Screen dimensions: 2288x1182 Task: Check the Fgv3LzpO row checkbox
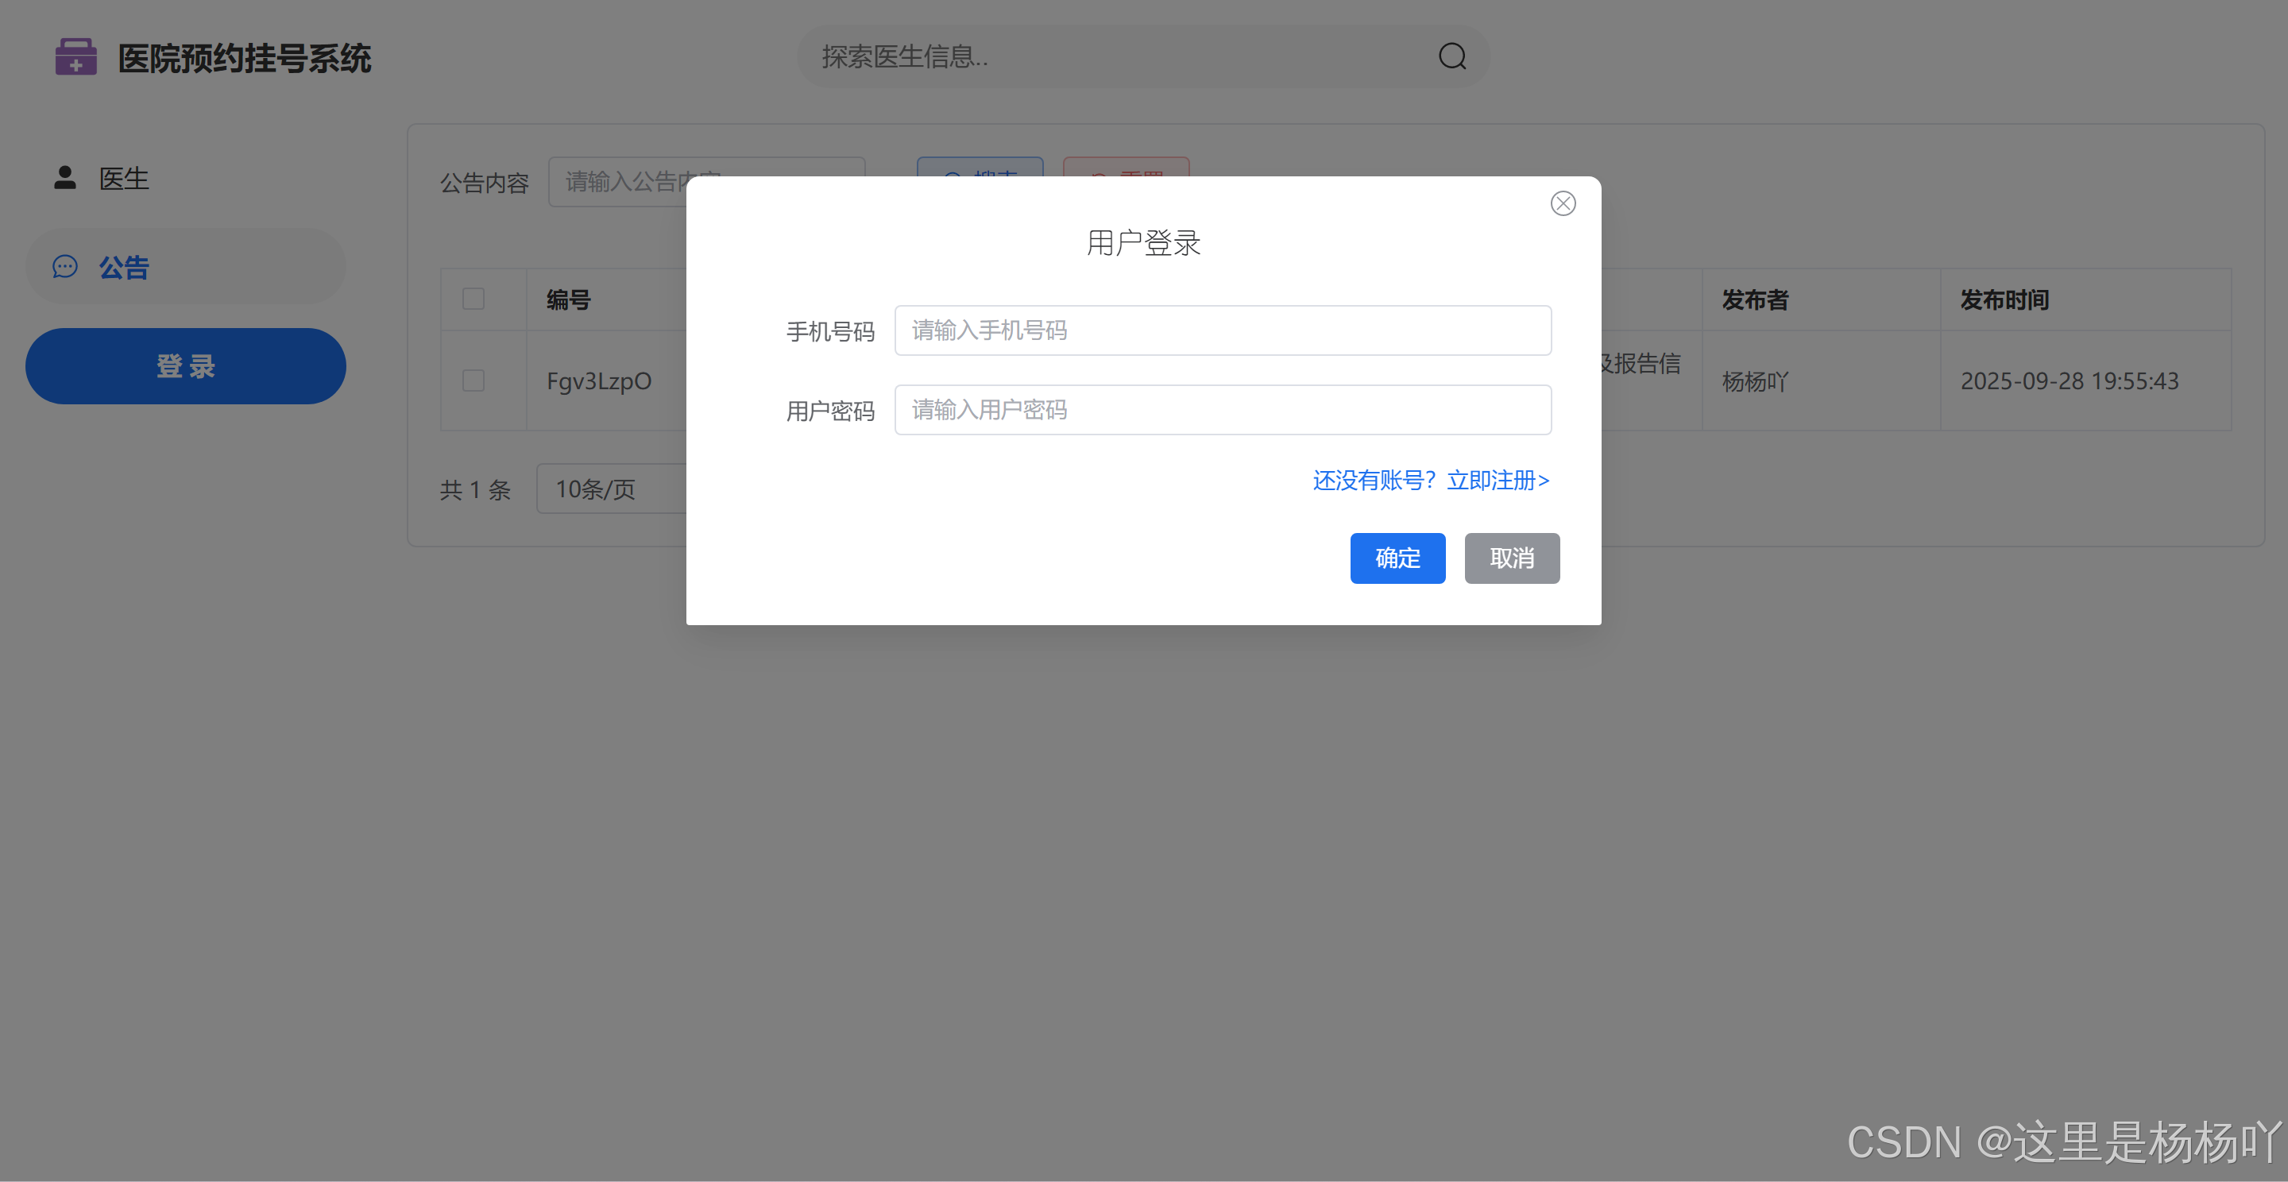tap(473, 381)
